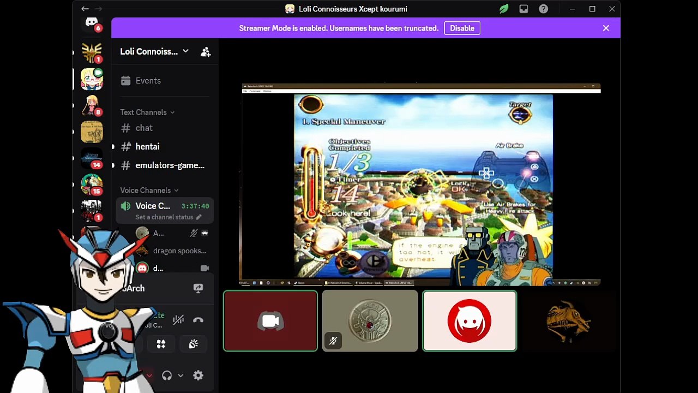Click the invite people icon beside server name
The width and height of the screenshot is (698, 393).
(x=206, y=52)
